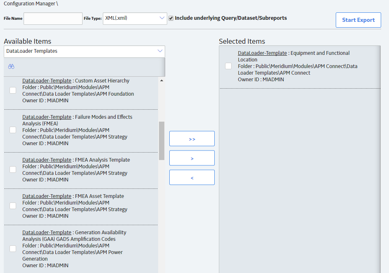Check the GAA GADS Amplification Codes checkbox
Screen dimensions: 389x273
coord(13,249)
